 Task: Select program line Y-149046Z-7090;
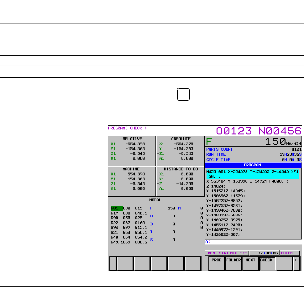tap(224, 210)
